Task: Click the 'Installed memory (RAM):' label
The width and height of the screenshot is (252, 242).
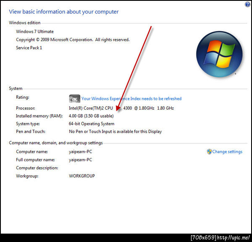Action: click(39, 116)
